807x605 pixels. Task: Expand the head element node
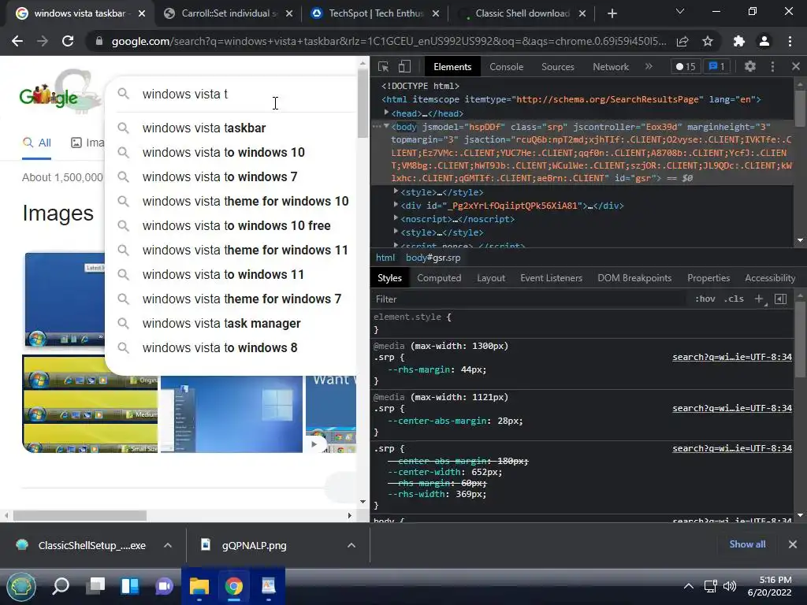pyautogui.click(x=386, y=113)
